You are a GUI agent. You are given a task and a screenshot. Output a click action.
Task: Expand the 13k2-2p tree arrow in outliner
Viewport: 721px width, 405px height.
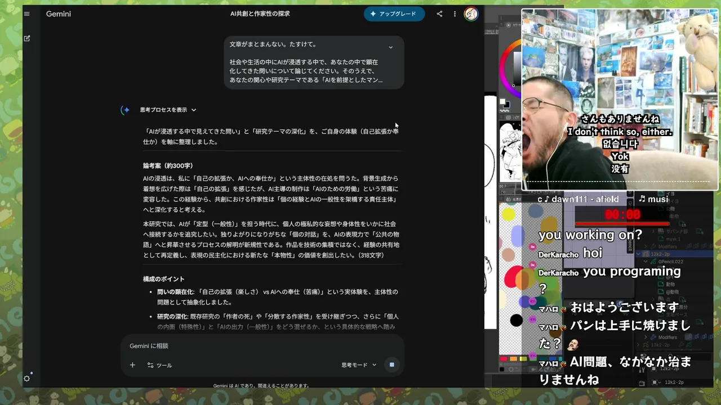pos(639,344)
